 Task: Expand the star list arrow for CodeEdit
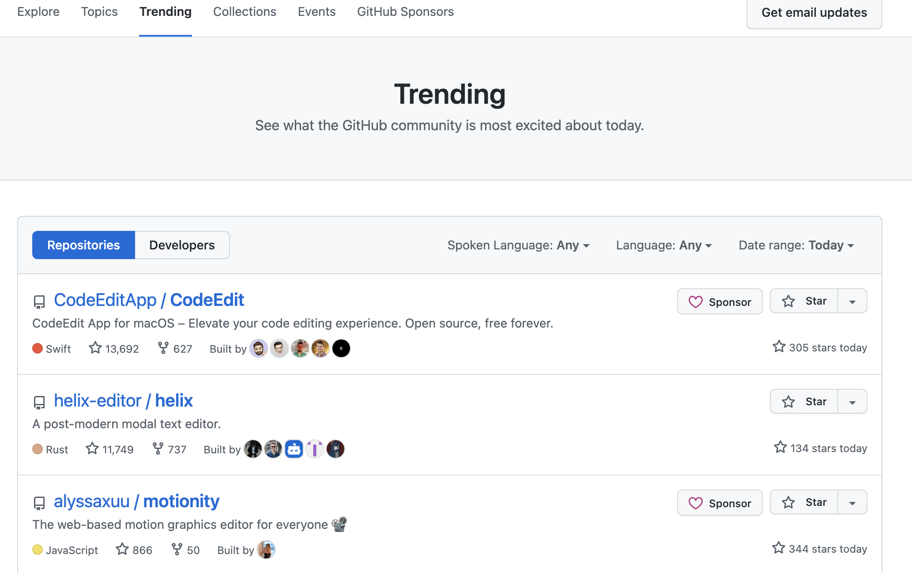pyautogui.click(x=852, y=301)
